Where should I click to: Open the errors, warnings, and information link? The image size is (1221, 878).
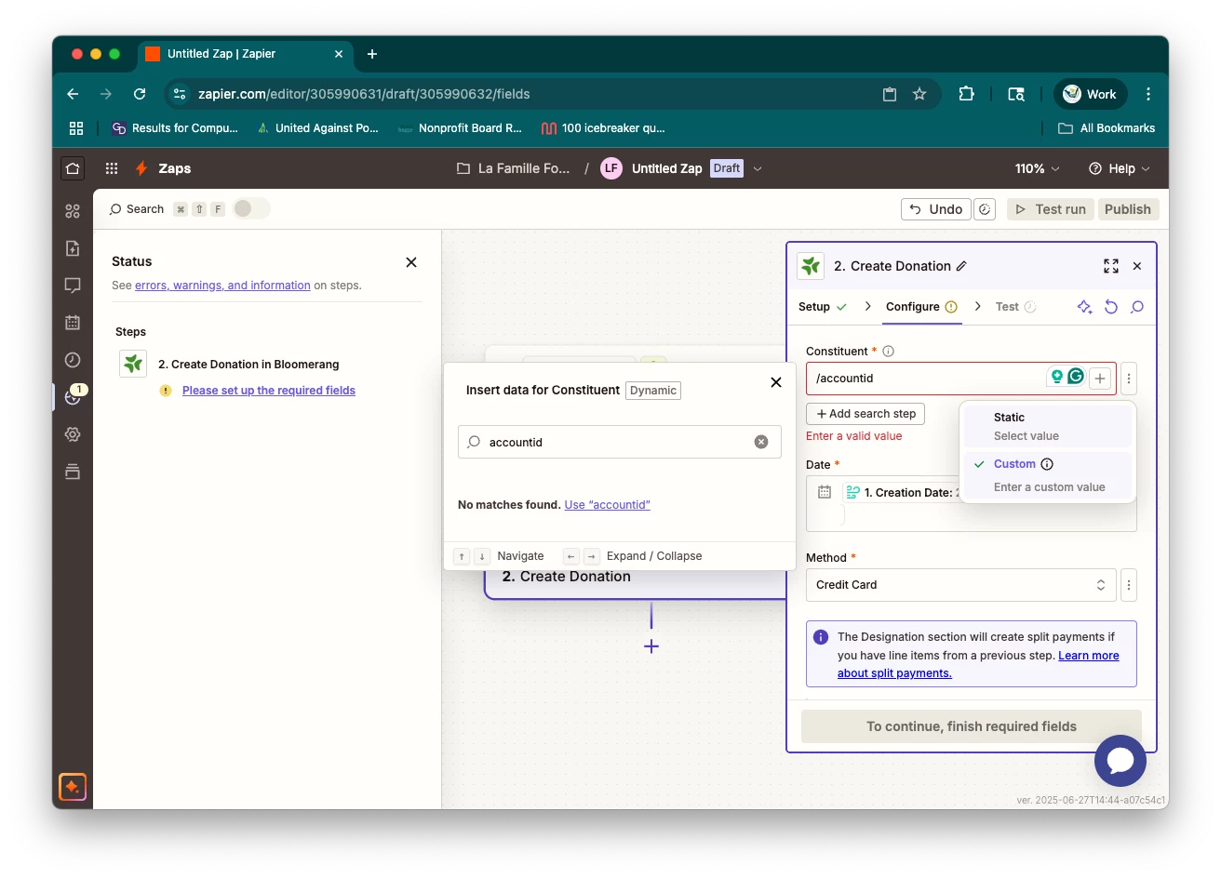pyautogui.click(x=222, y=286)
